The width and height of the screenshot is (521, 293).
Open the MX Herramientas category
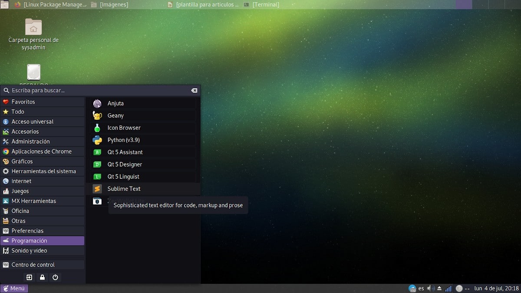tap(33, 201)
